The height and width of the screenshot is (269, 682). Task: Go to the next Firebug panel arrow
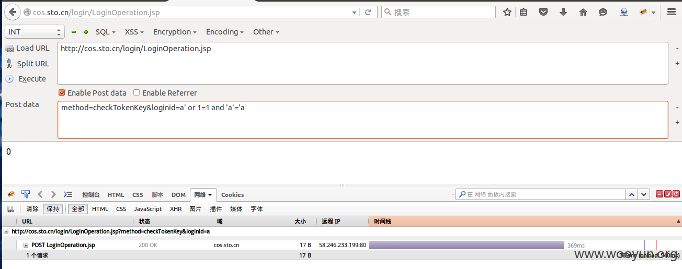[x=53, y=194]
